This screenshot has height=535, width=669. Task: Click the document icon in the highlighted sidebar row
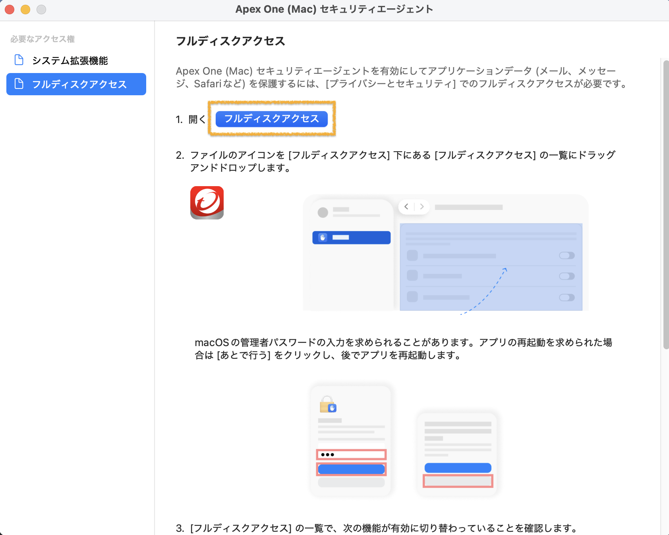click(x=19, y=84)
